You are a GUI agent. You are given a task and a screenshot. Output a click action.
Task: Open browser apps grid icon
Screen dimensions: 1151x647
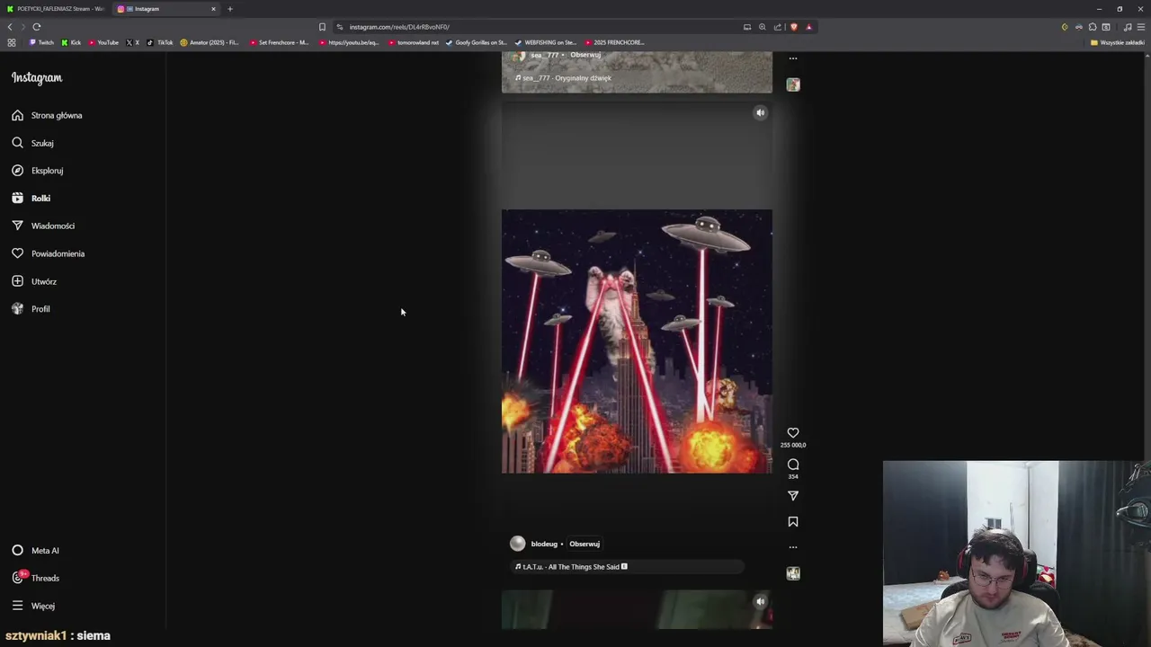click(12, 42)
